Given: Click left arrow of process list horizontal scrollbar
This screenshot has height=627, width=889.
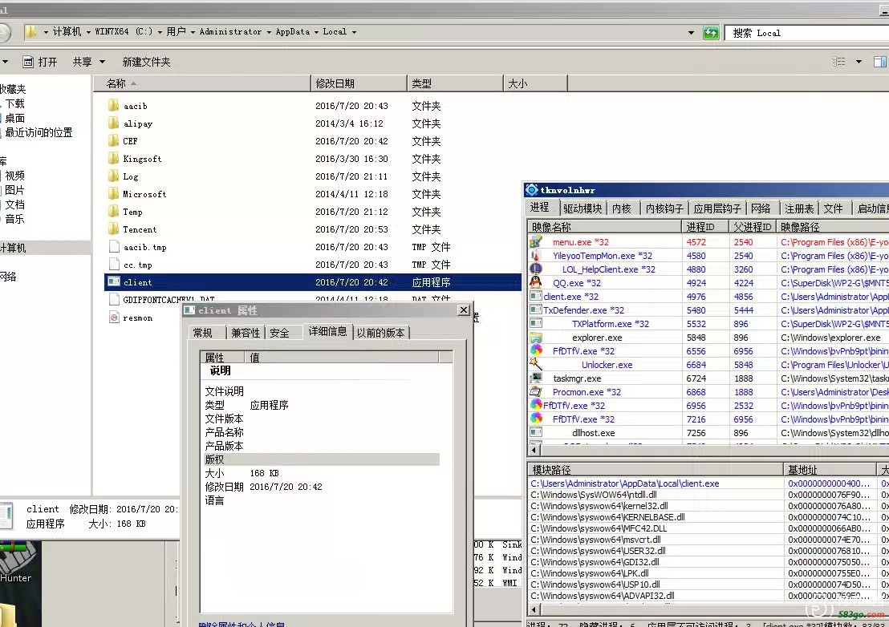Looking at the screenshot, I should tap(534, 451).
